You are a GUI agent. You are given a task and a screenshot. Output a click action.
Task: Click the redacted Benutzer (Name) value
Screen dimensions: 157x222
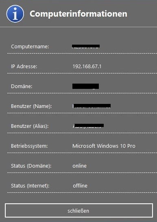[x=92, y=106]
